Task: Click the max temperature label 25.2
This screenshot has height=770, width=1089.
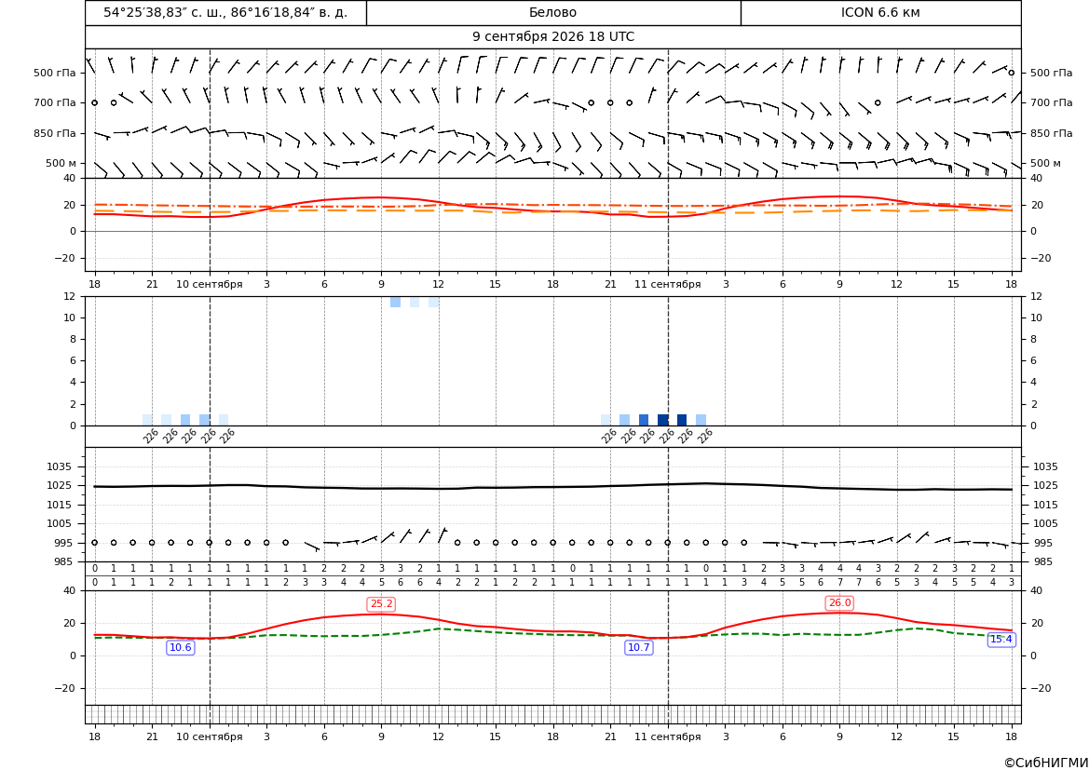Action: pos(381,604)
